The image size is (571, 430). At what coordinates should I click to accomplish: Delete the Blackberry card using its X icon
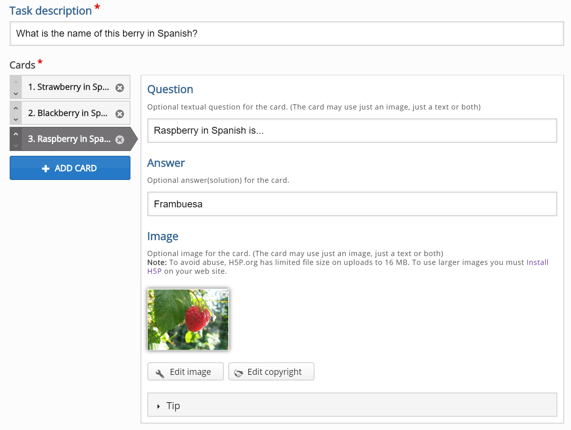(x=120, y=114)
